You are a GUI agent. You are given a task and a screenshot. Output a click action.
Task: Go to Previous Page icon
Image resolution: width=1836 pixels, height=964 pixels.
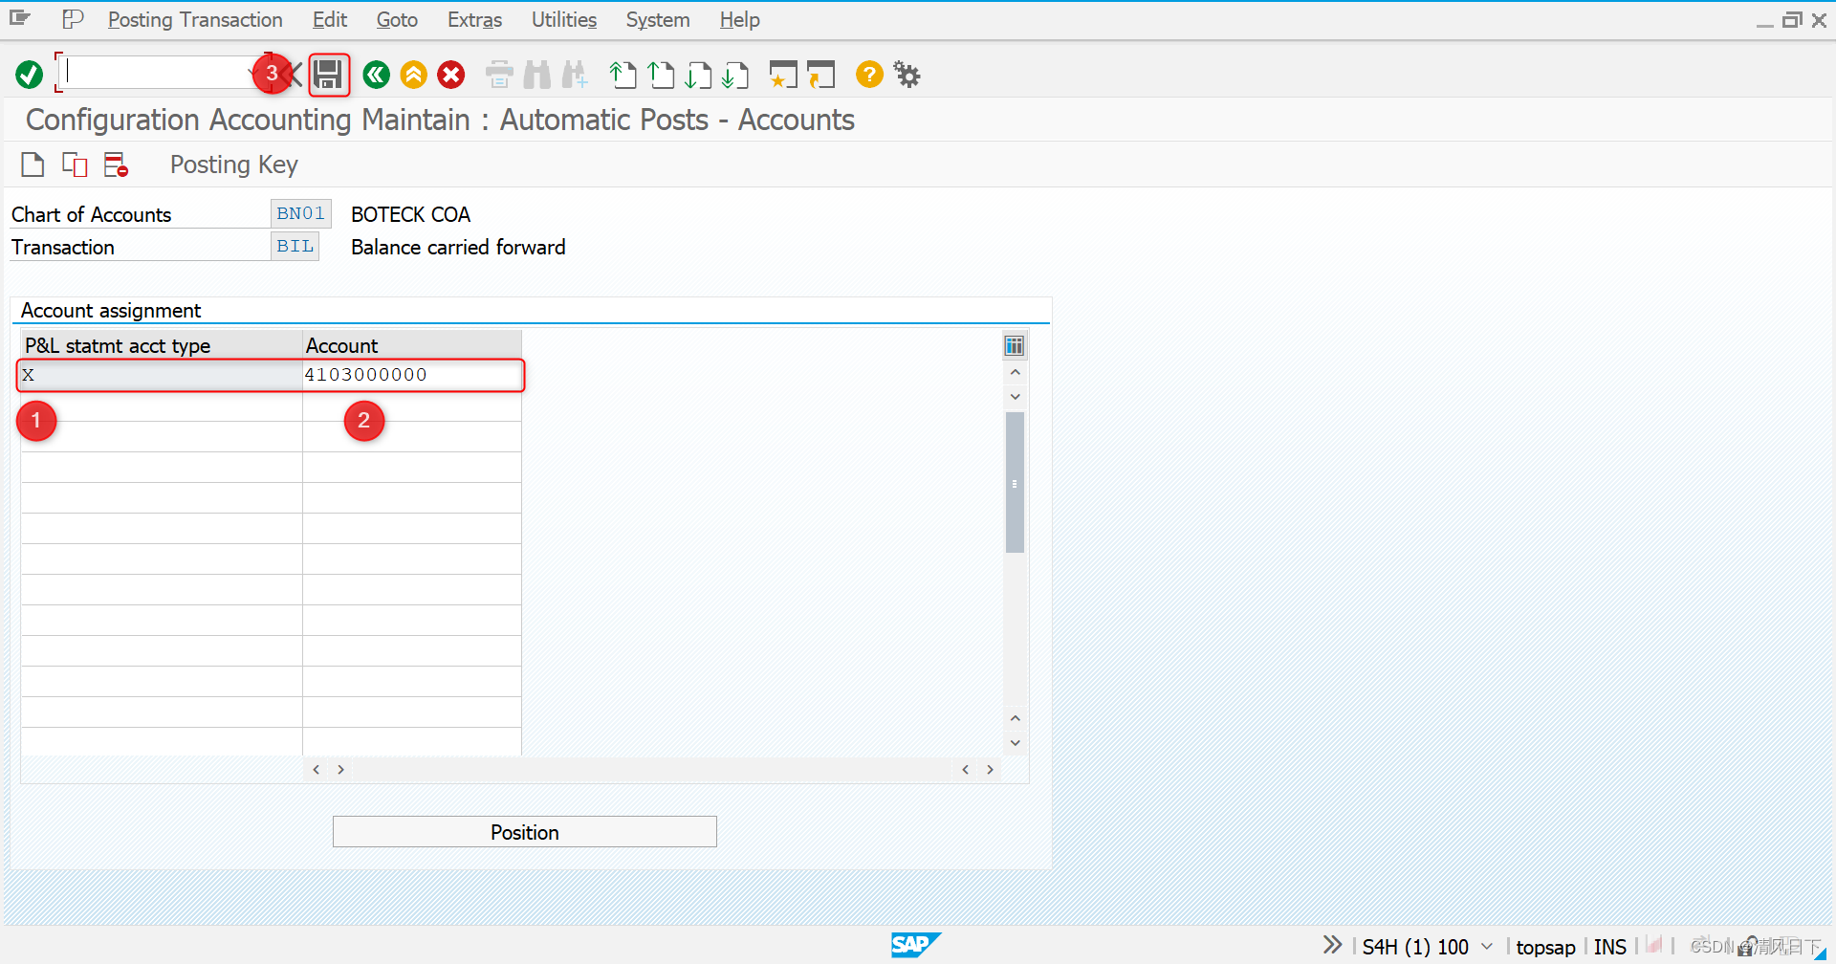coord(661,75)
